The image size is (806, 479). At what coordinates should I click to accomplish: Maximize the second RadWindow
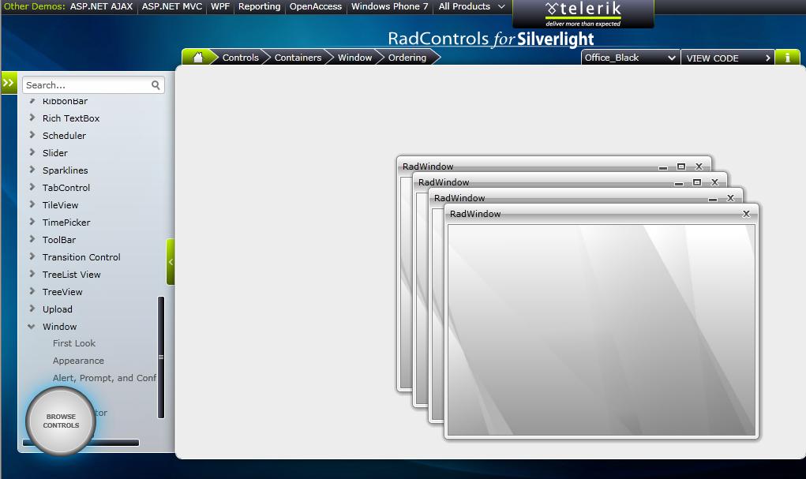point(697,182)
